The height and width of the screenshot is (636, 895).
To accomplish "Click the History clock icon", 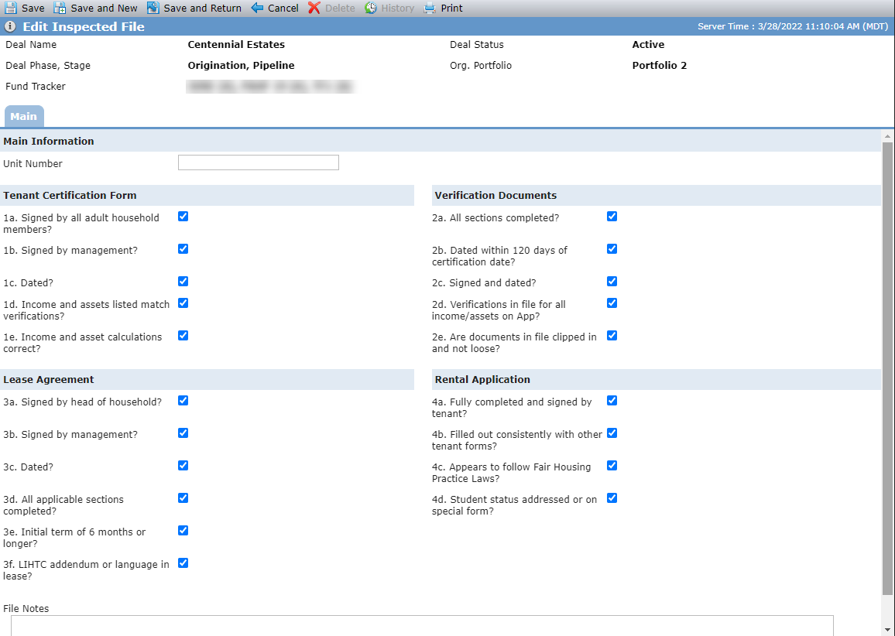I will point(371,8).
